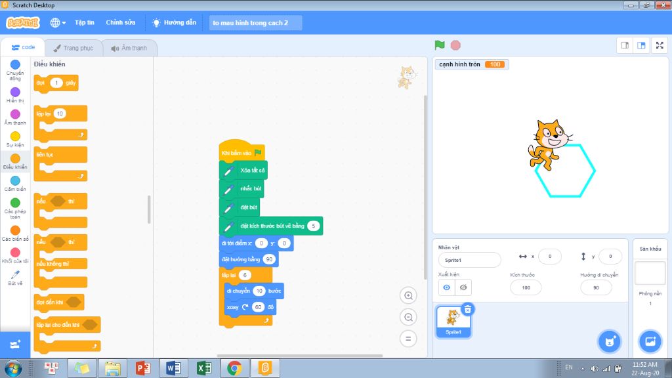Switch to the Trang phục tab
672x378 pixels.
[x=73, y=48]
